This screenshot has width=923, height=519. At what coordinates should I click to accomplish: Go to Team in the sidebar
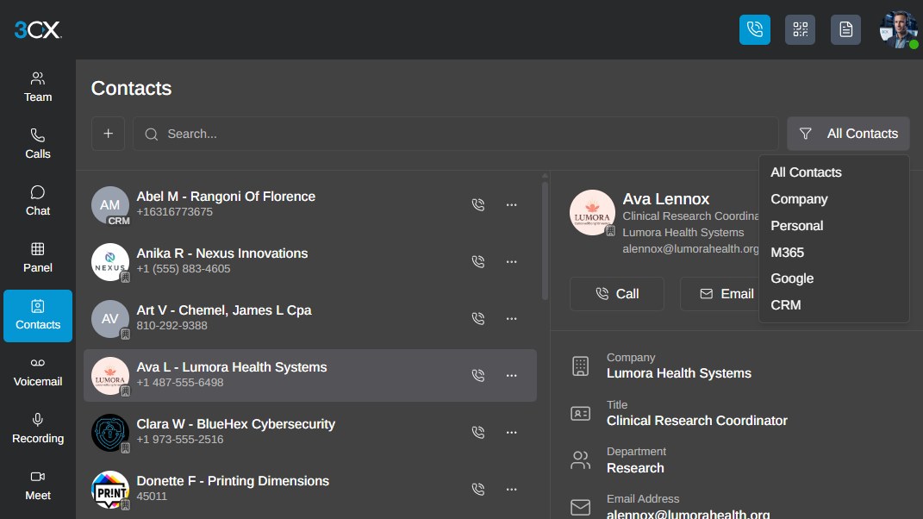point(38,87)
